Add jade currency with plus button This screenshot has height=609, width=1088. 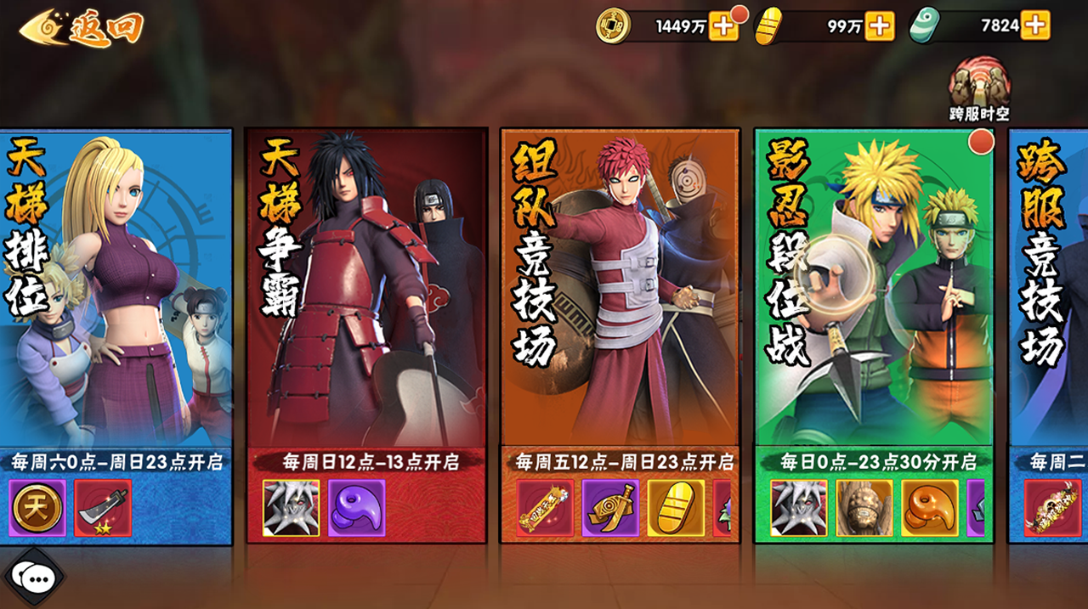pyautogui.click(x=1035, y=25)
